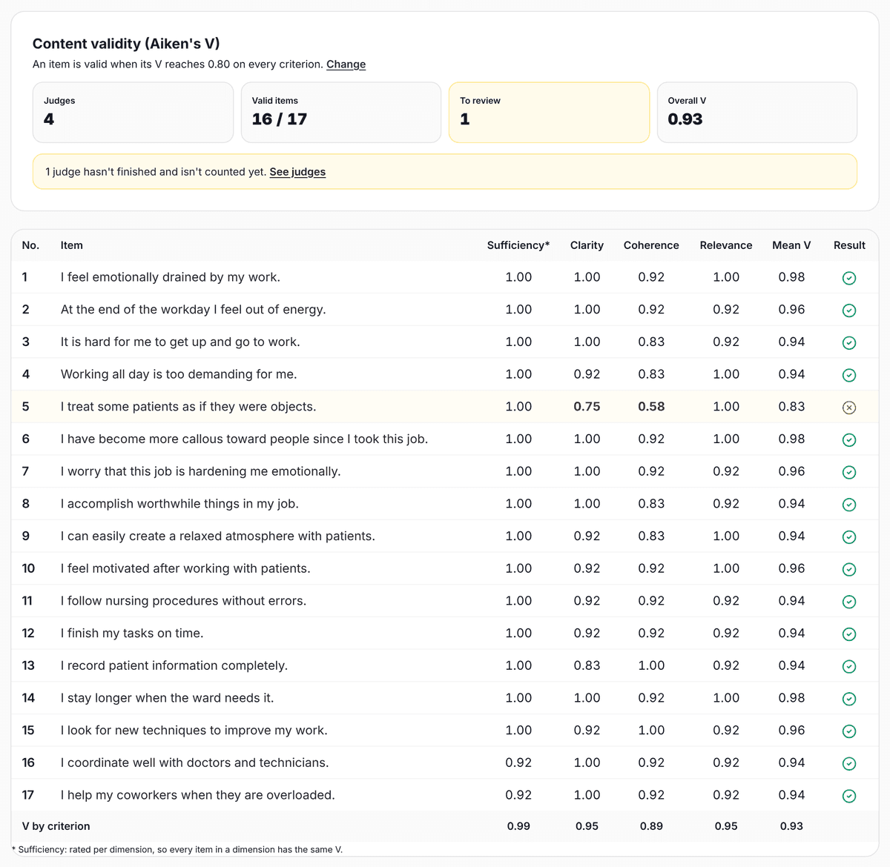The width and height of the screenshot is (890, 867).
Task: Click the Mean V column header
Action: pyautogui.click(x=791, y=245)
